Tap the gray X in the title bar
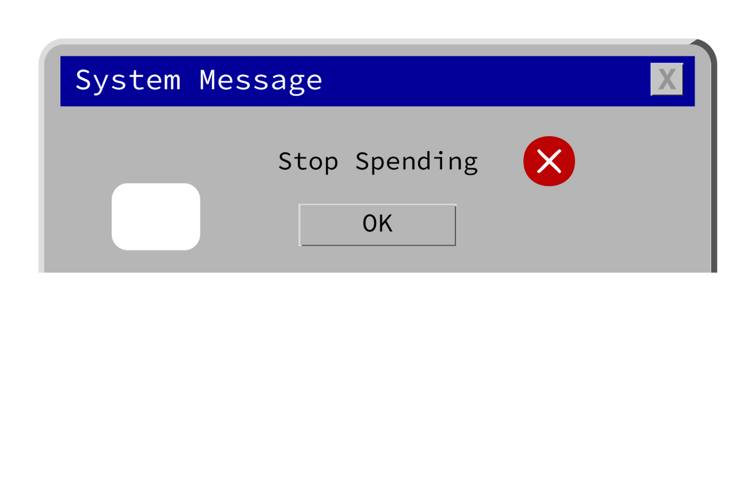Viewport: 755px width, 503px height. pyautogui.click(x=667, y=79)
